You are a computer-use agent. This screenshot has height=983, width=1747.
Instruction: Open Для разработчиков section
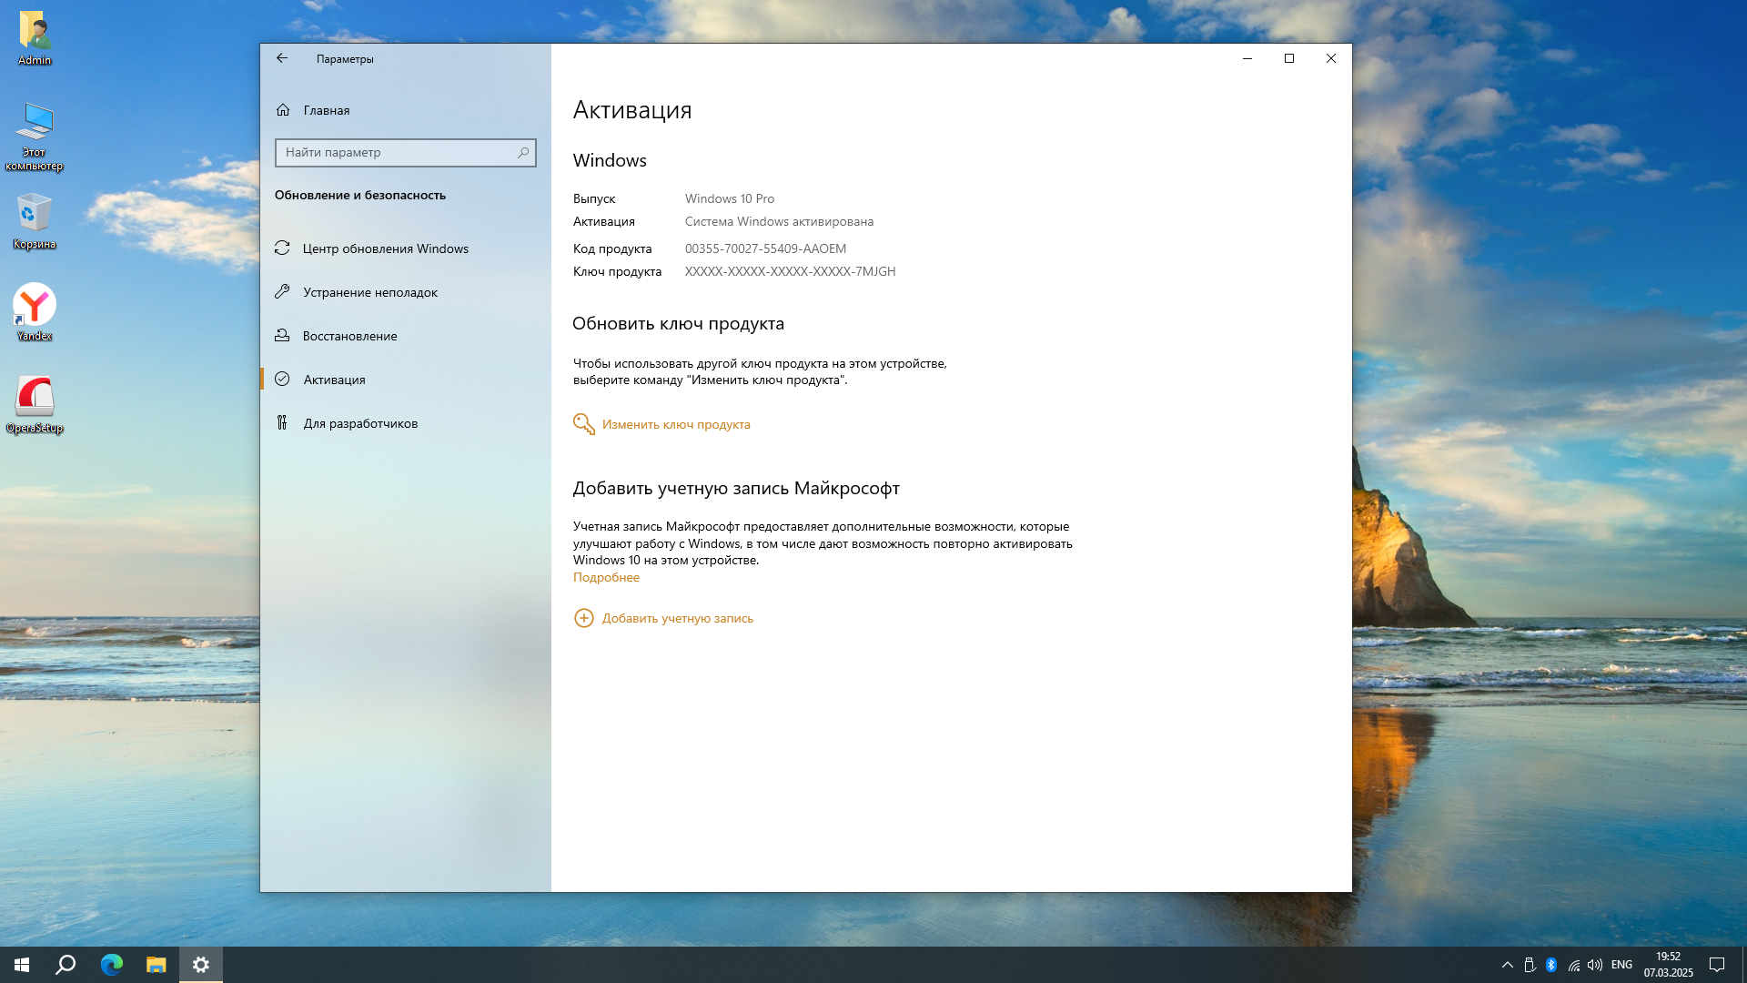tap(359, 423)
